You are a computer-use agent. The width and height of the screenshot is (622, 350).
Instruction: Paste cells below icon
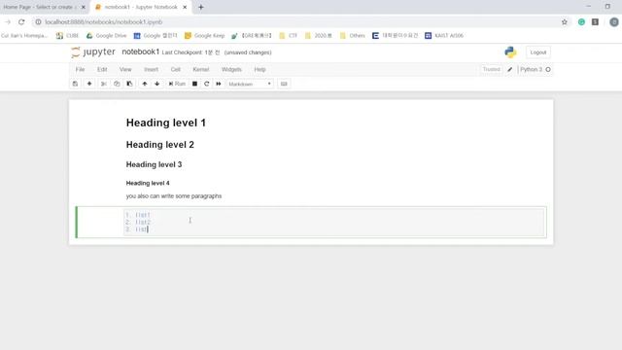[129, 84]
